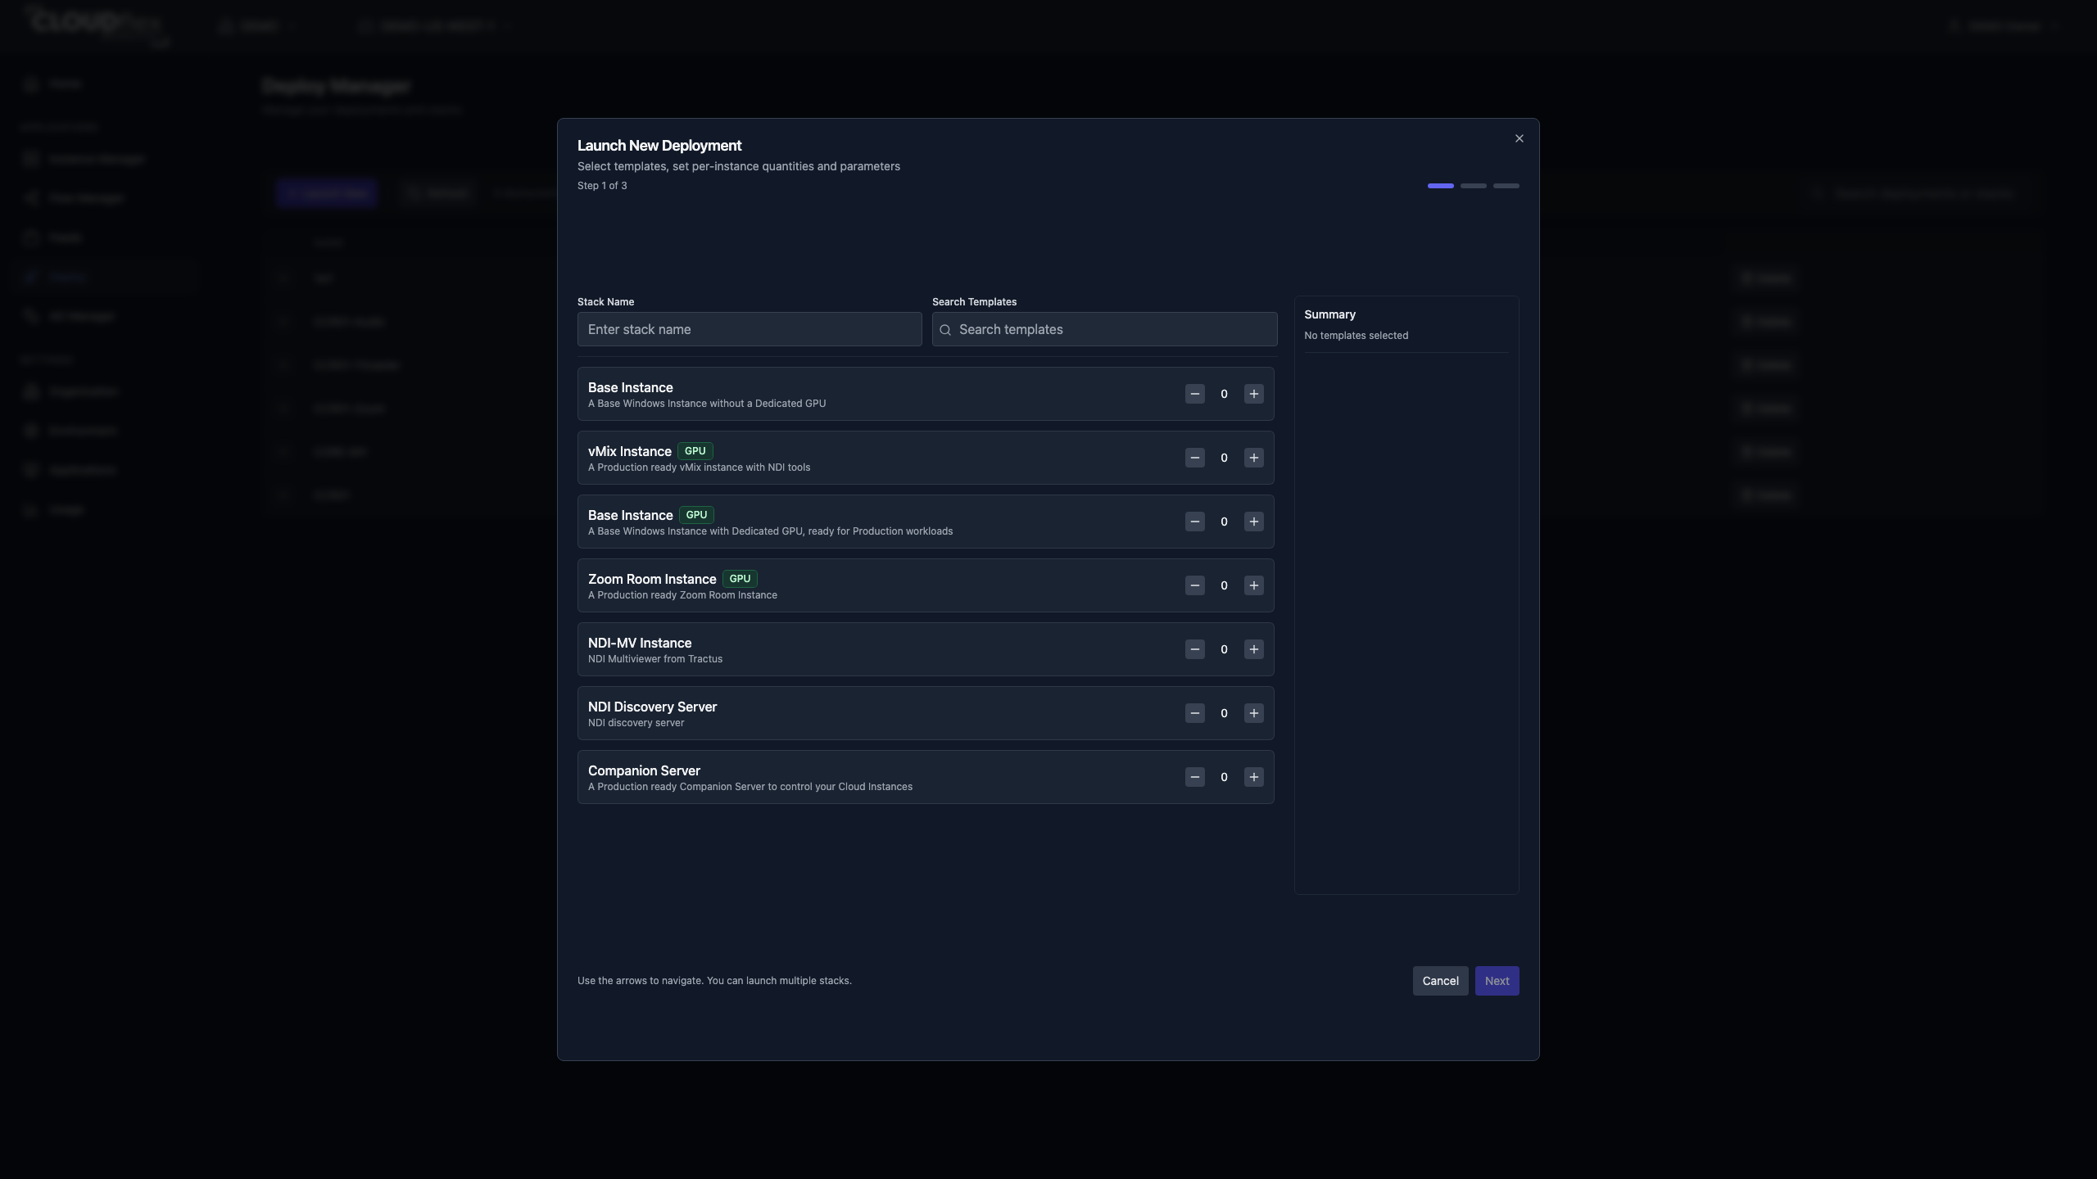The height and width of the screenshot is (1179, 2097).
Task: Remove one Base Instance with Dedicated GPU
Action: pos(1194,522)
